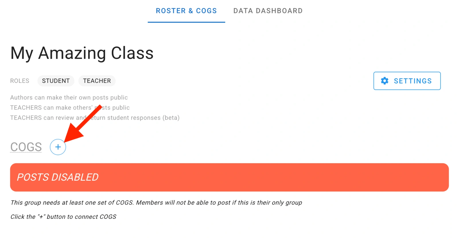Select the TEACHER role chip
The height and width of the screenshot is (238, 459).
(x=97, y=81)
